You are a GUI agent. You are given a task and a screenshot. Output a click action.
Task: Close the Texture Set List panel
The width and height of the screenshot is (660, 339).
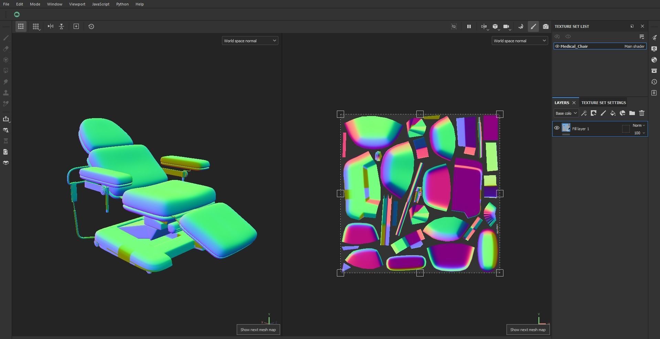642,26
